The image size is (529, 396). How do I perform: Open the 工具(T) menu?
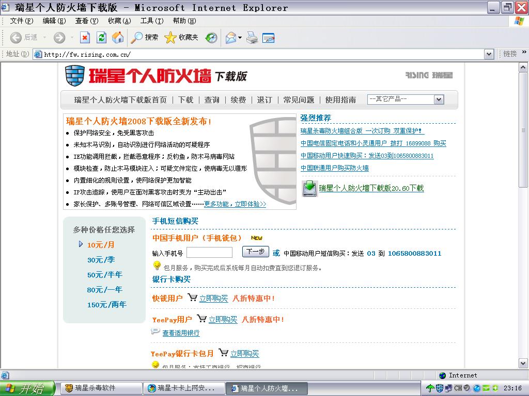click(x=152, y=21)
